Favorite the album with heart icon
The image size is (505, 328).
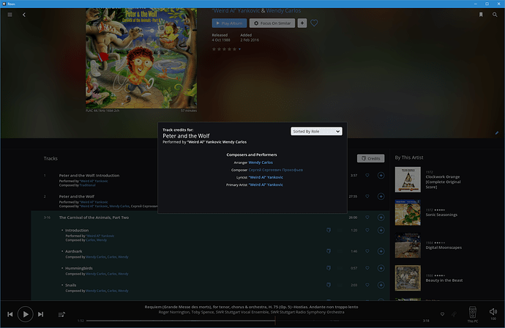click(x=314, y=23)
